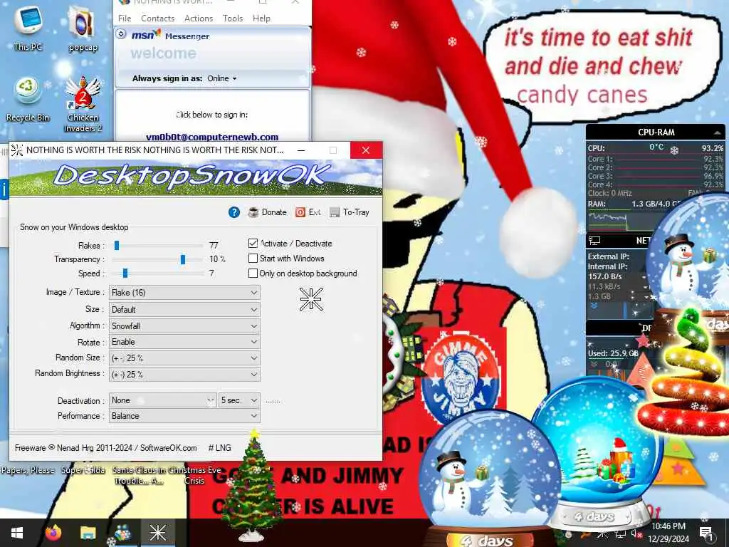Open the Actions menu in MSN Messenger

(x=199, y=18)
